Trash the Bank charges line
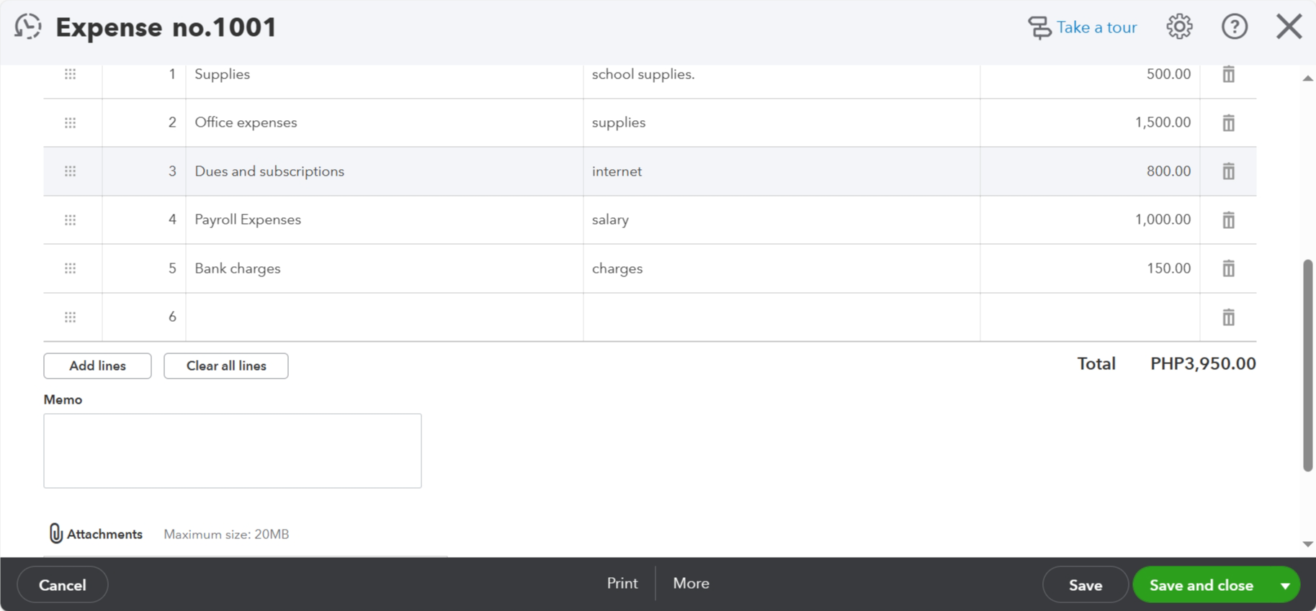The image size is (1316, 611). tap(1228, 268)
